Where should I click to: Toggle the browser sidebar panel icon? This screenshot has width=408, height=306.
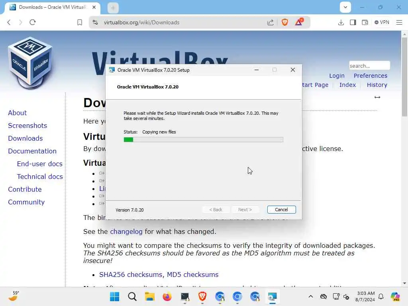(x=353, y=22)
